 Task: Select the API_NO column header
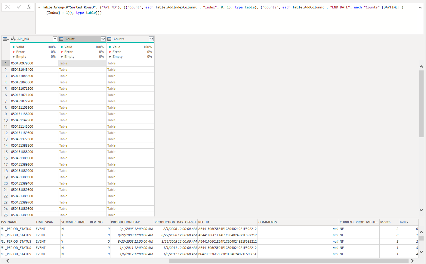coord(34,39)
